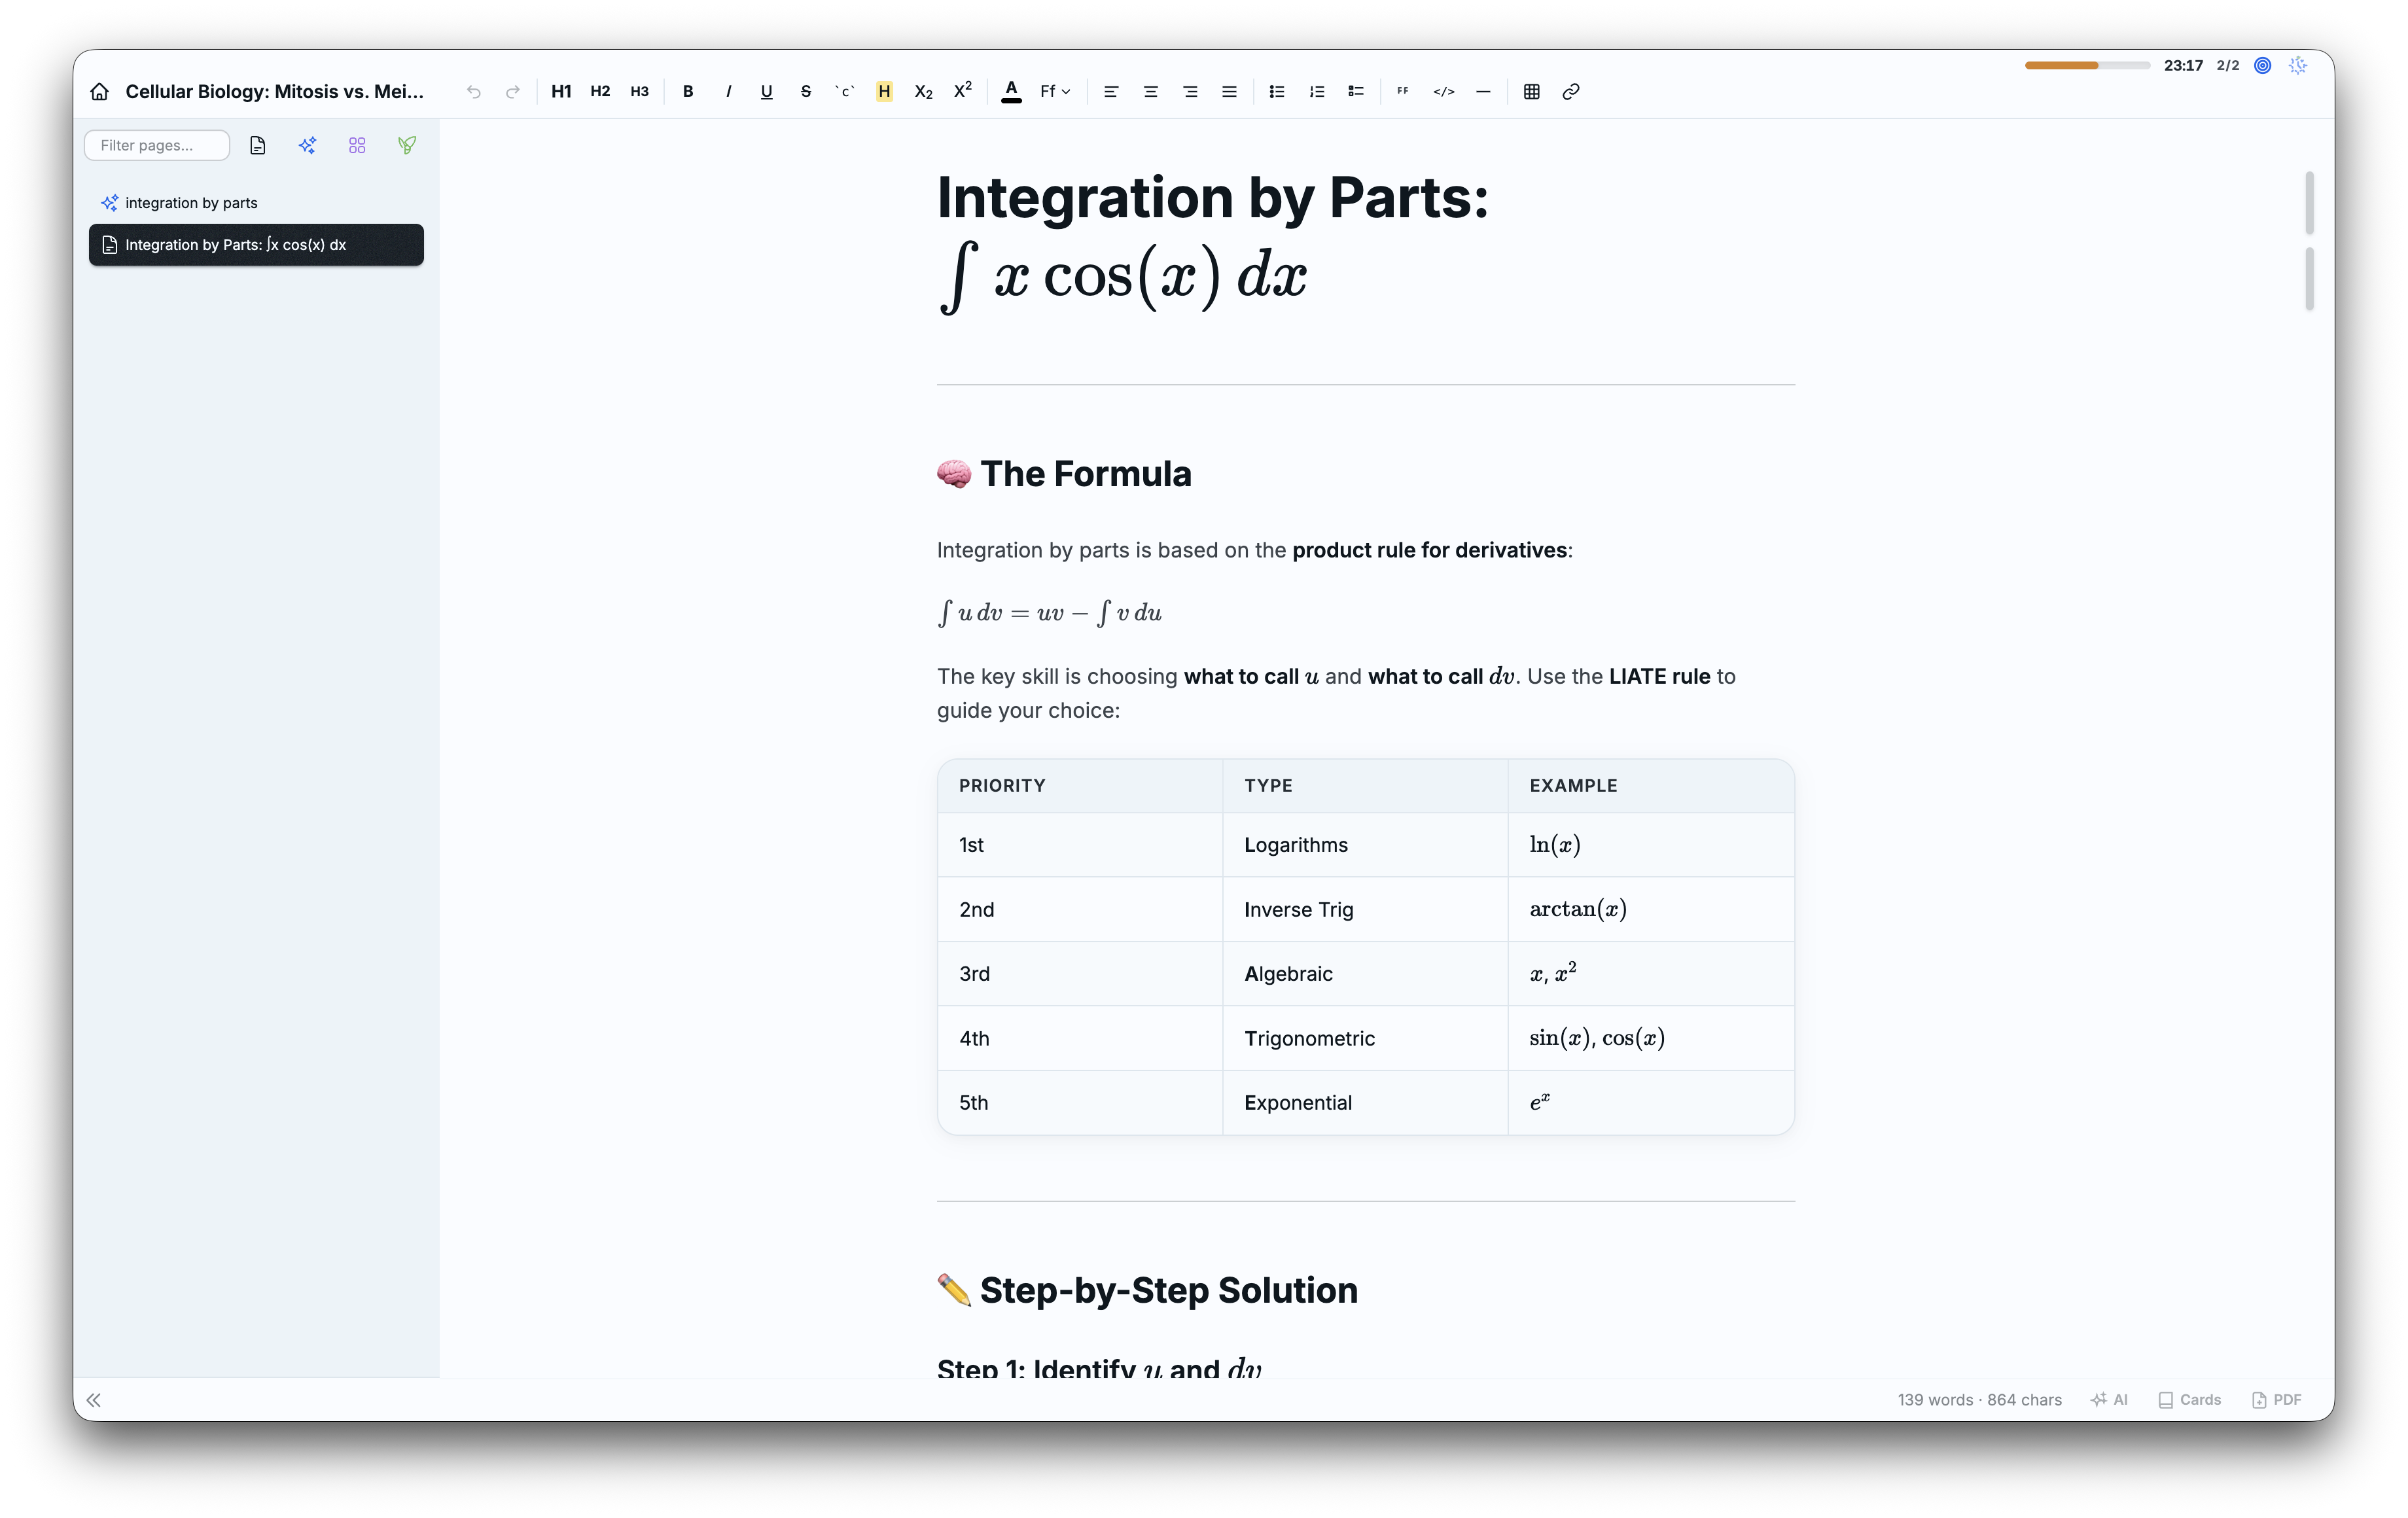Image resolution: width=2408 pixels, height=1518 pixels.
Task: Collapse the sidebar with double chevron
Action: pyautogui.click(x=94, y=1400)
